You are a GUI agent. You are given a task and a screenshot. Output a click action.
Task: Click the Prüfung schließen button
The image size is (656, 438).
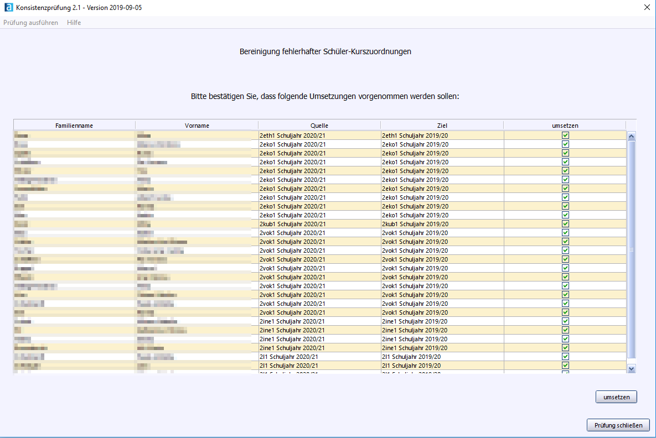pos(618,425)
